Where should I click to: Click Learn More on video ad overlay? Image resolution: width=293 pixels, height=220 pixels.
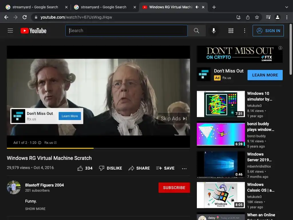[70, 116]
